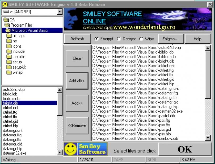This screenshot has width=215, height=164.
Task: Close the Enigma window
Action: click(x=210, y=5)
